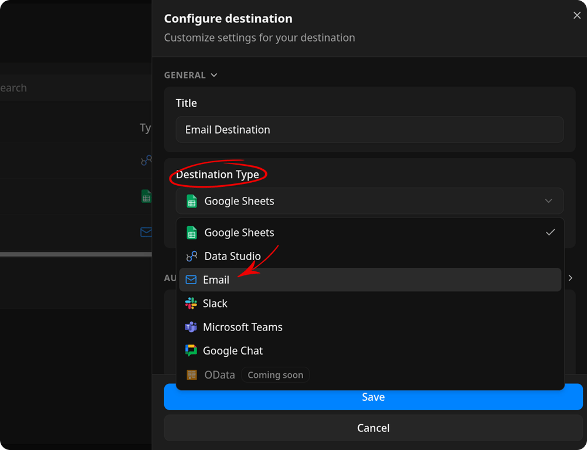Click the Google Chat logo icon
Image resolution: width=587 pixels, height=450 pixels.
click(x=191, y=350)
